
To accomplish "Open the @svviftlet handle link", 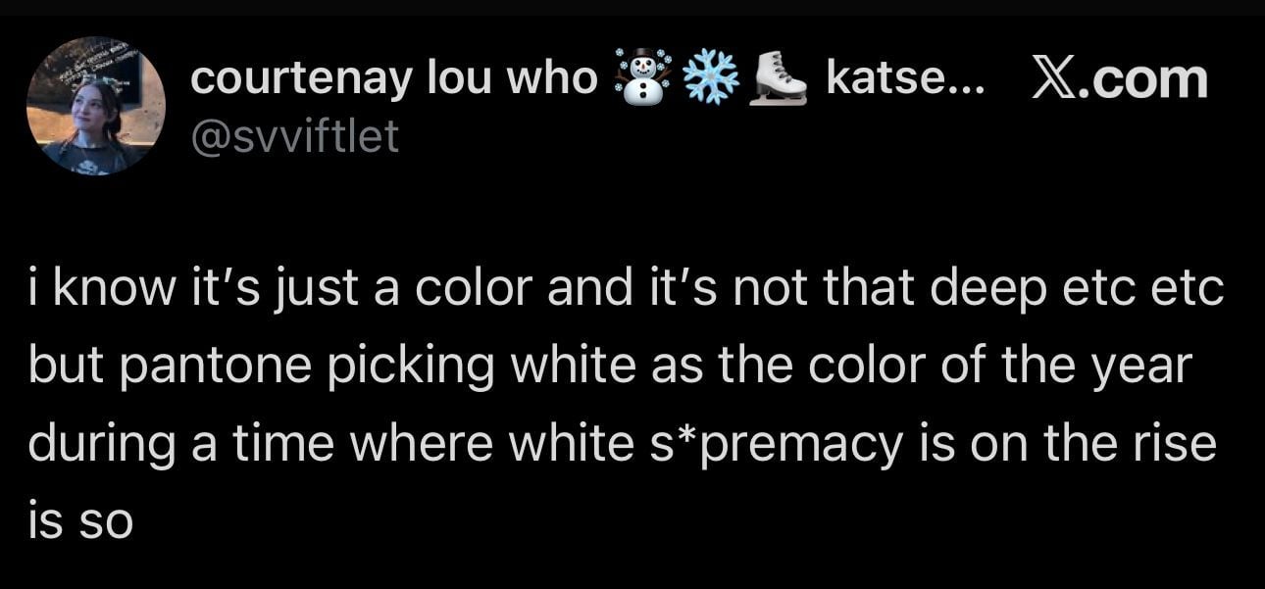I will tap(294, 137).
